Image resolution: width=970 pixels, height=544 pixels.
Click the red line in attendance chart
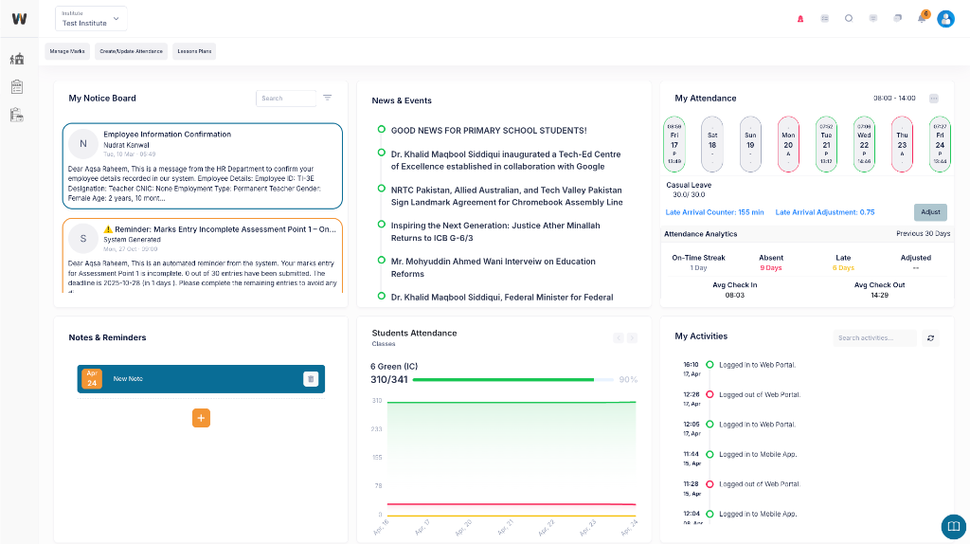point(511,504)
